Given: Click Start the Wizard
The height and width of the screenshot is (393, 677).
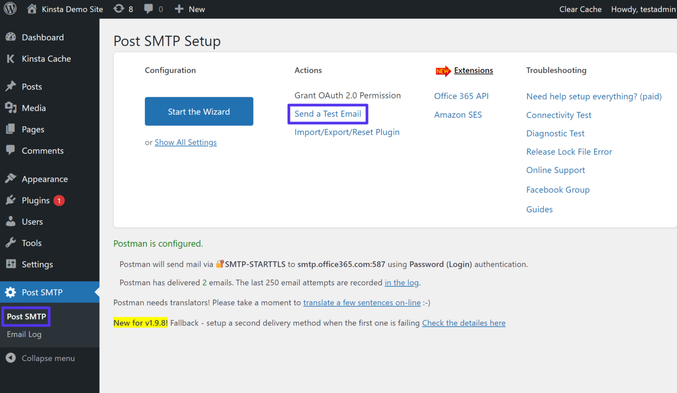Looking at the screenshot, I should [x=199, y=111].
